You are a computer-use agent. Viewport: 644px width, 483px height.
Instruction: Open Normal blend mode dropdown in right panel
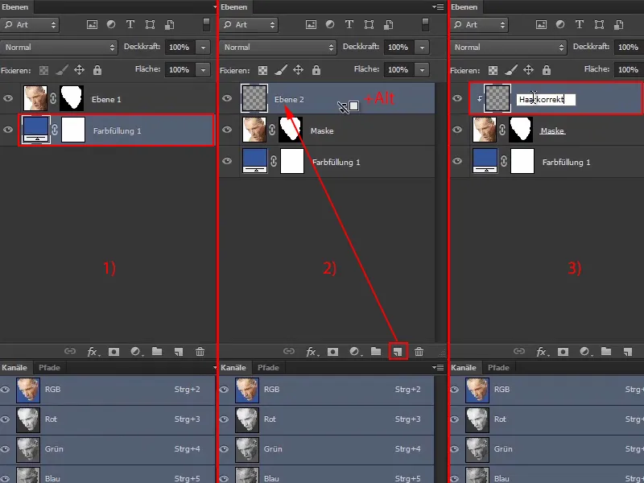509,47
